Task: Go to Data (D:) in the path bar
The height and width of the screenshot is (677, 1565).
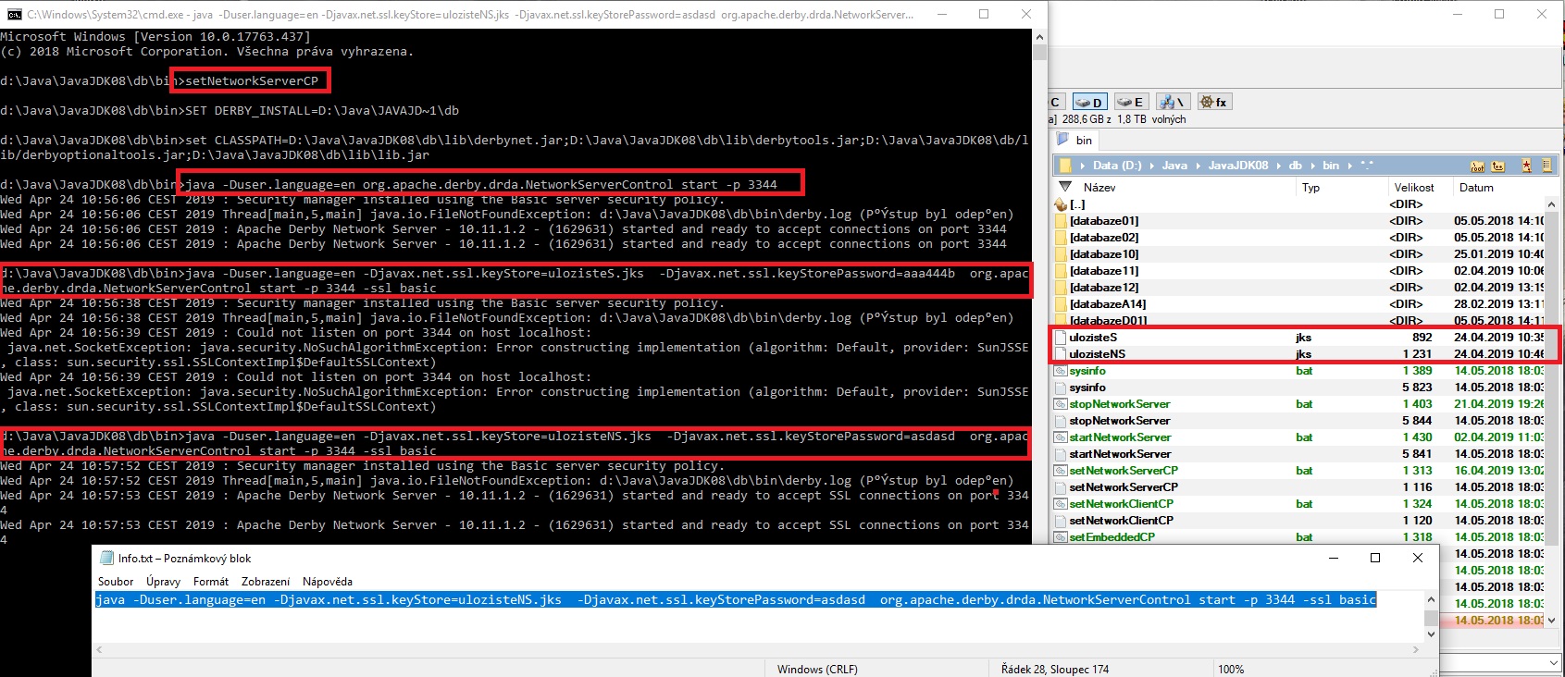Action: point(1117,166)
